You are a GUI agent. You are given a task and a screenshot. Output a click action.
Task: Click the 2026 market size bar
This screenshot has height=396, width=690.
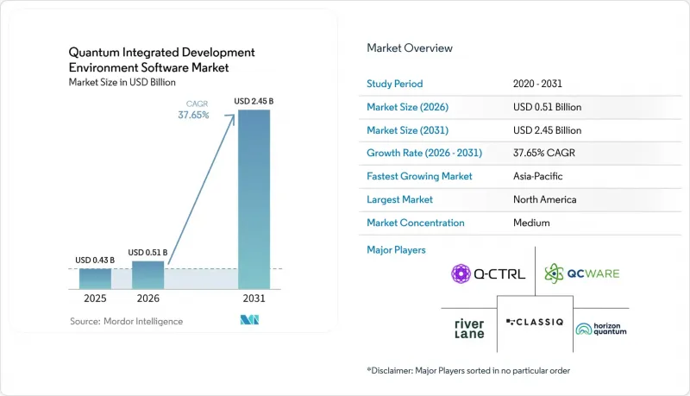[147, 275]
